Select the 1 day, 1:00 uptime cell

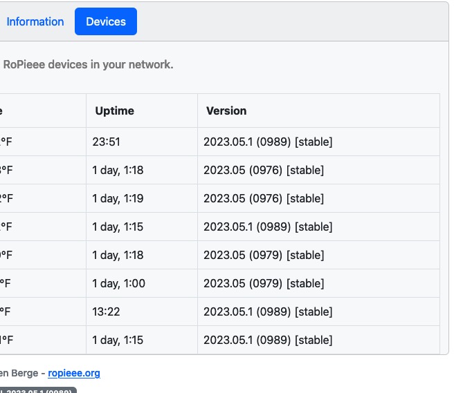tap(118, 283)
